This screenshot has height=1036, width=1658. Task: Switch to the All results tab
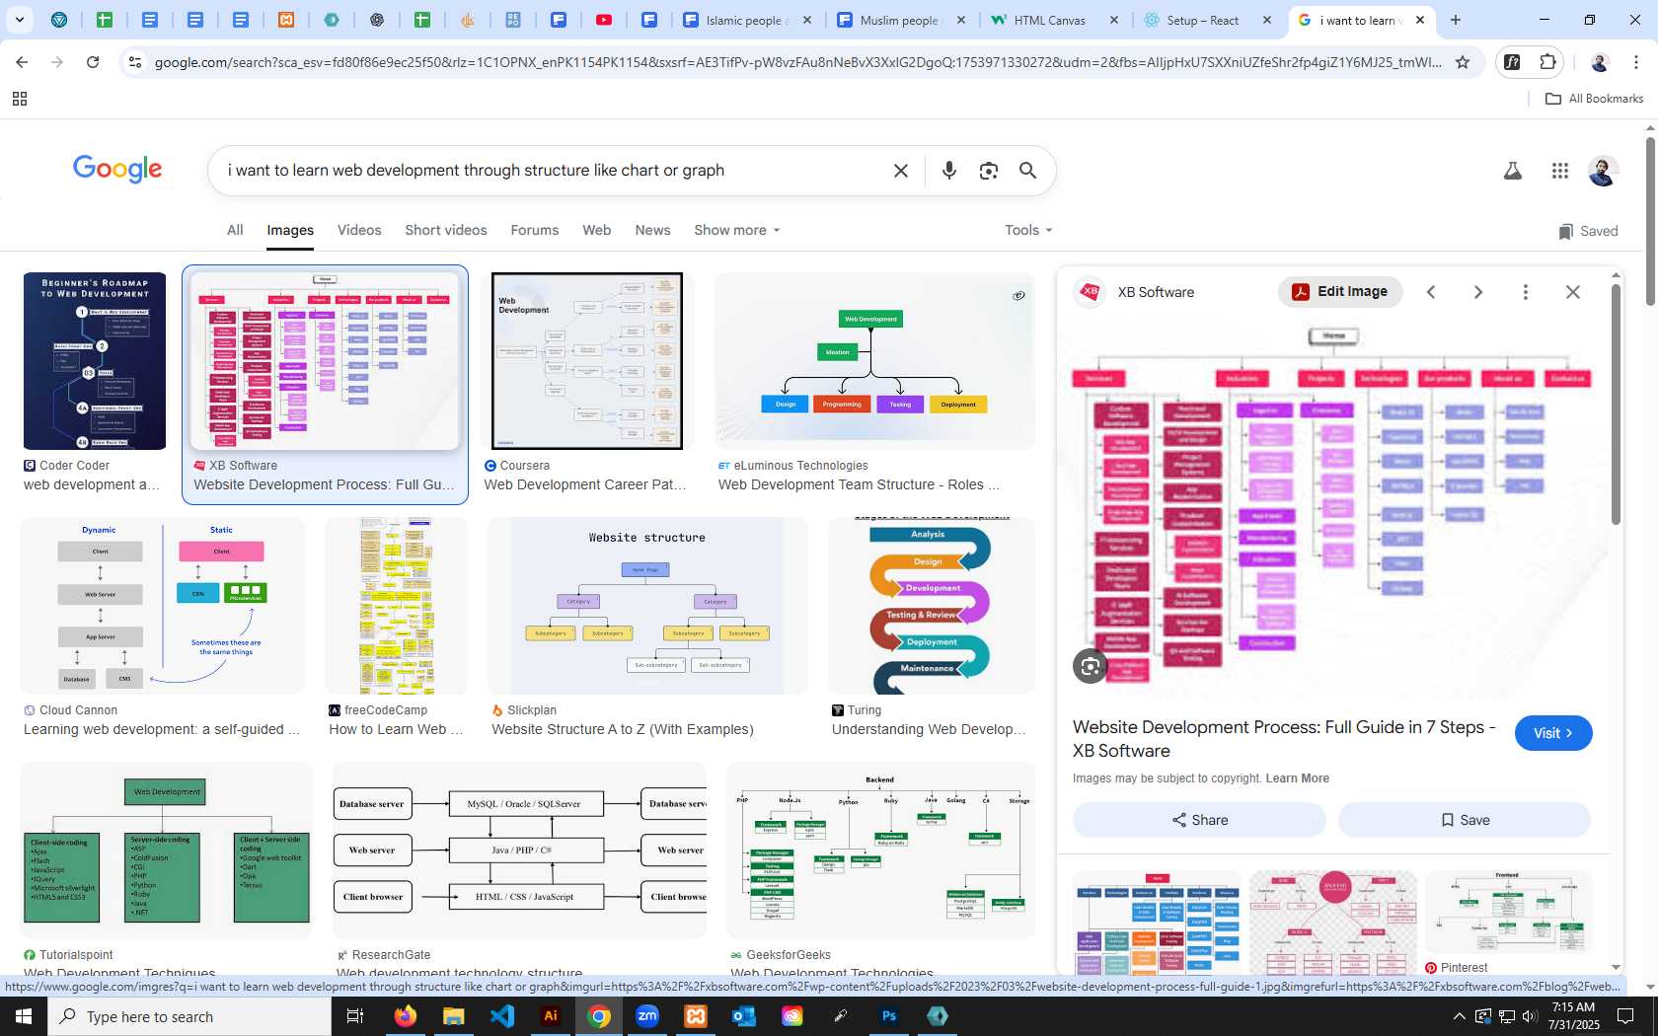coord(235,230)
